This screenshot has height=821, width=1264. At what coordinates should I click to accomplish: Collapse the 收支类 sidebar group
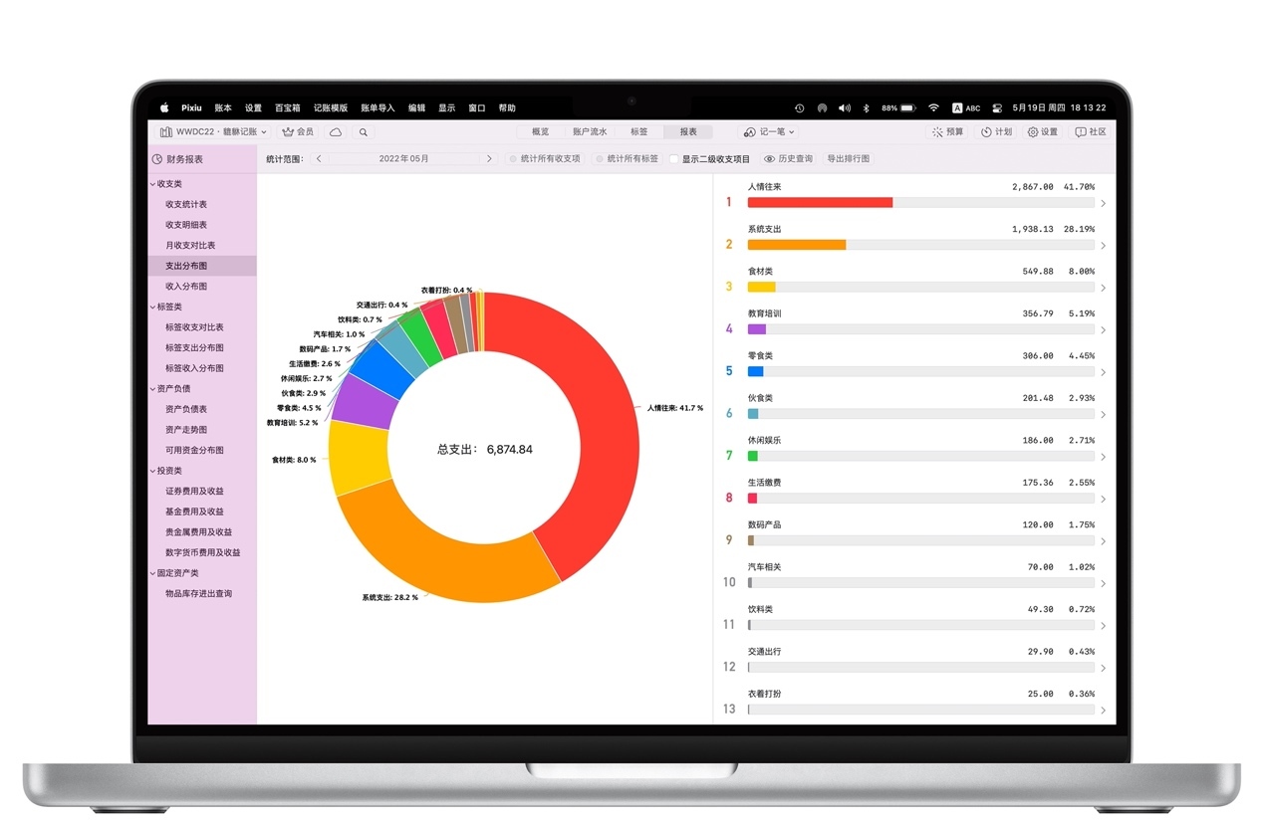[x=153, y=184]
